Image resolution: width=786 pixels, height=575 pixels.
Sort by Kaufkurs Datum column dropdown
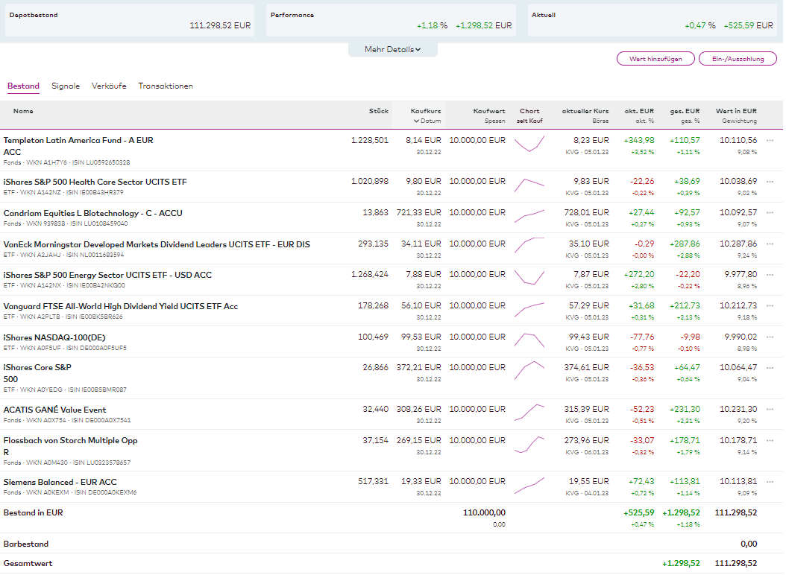[426, 121]
